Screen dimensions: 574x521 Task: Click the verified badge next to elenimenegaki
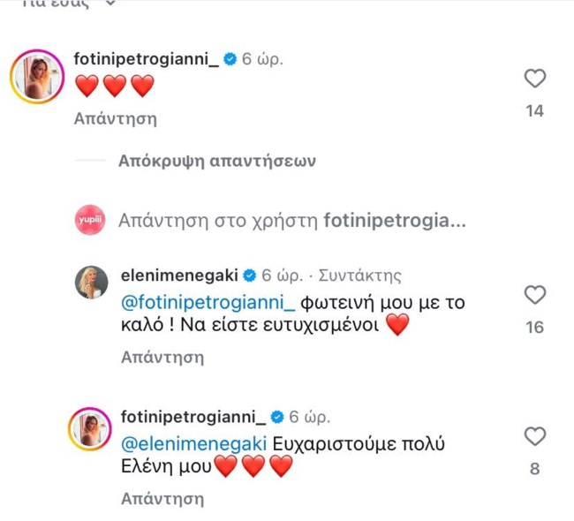tap(251, 275)
